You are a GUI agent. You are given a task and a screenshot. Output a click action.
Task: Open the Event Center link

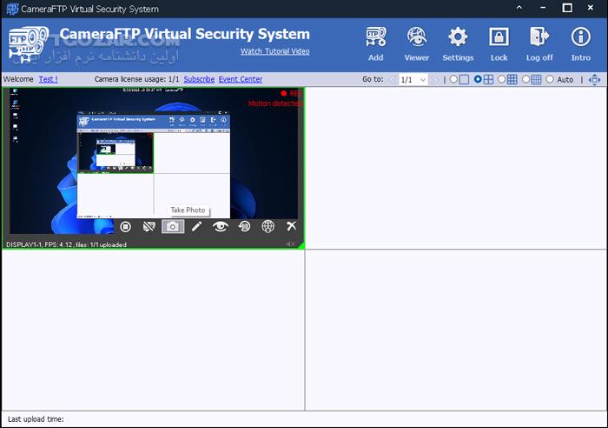241,79
